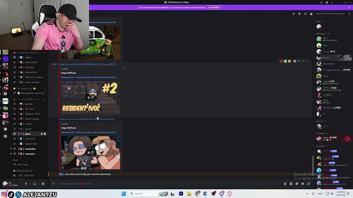Viewport: 353px width, 198px height.
Task: Open Premiere Pro from taskbar
Action: (181, 194)
